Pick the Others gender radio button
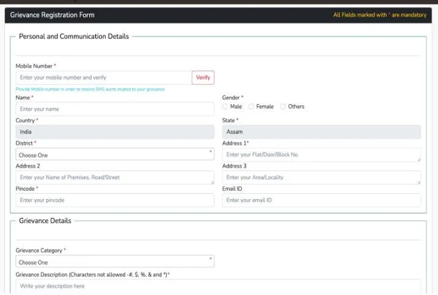The width and height of the screenshot is (438, 295). (x=283, y=107)
